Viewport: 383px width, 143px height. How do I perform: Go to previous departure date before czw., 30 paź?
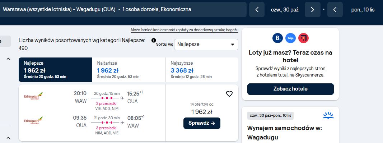pyautogui.click(x=257, y=10)
